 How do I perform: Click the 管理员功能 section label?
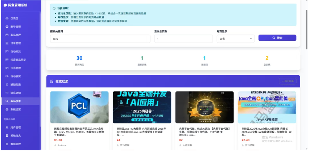9,119
